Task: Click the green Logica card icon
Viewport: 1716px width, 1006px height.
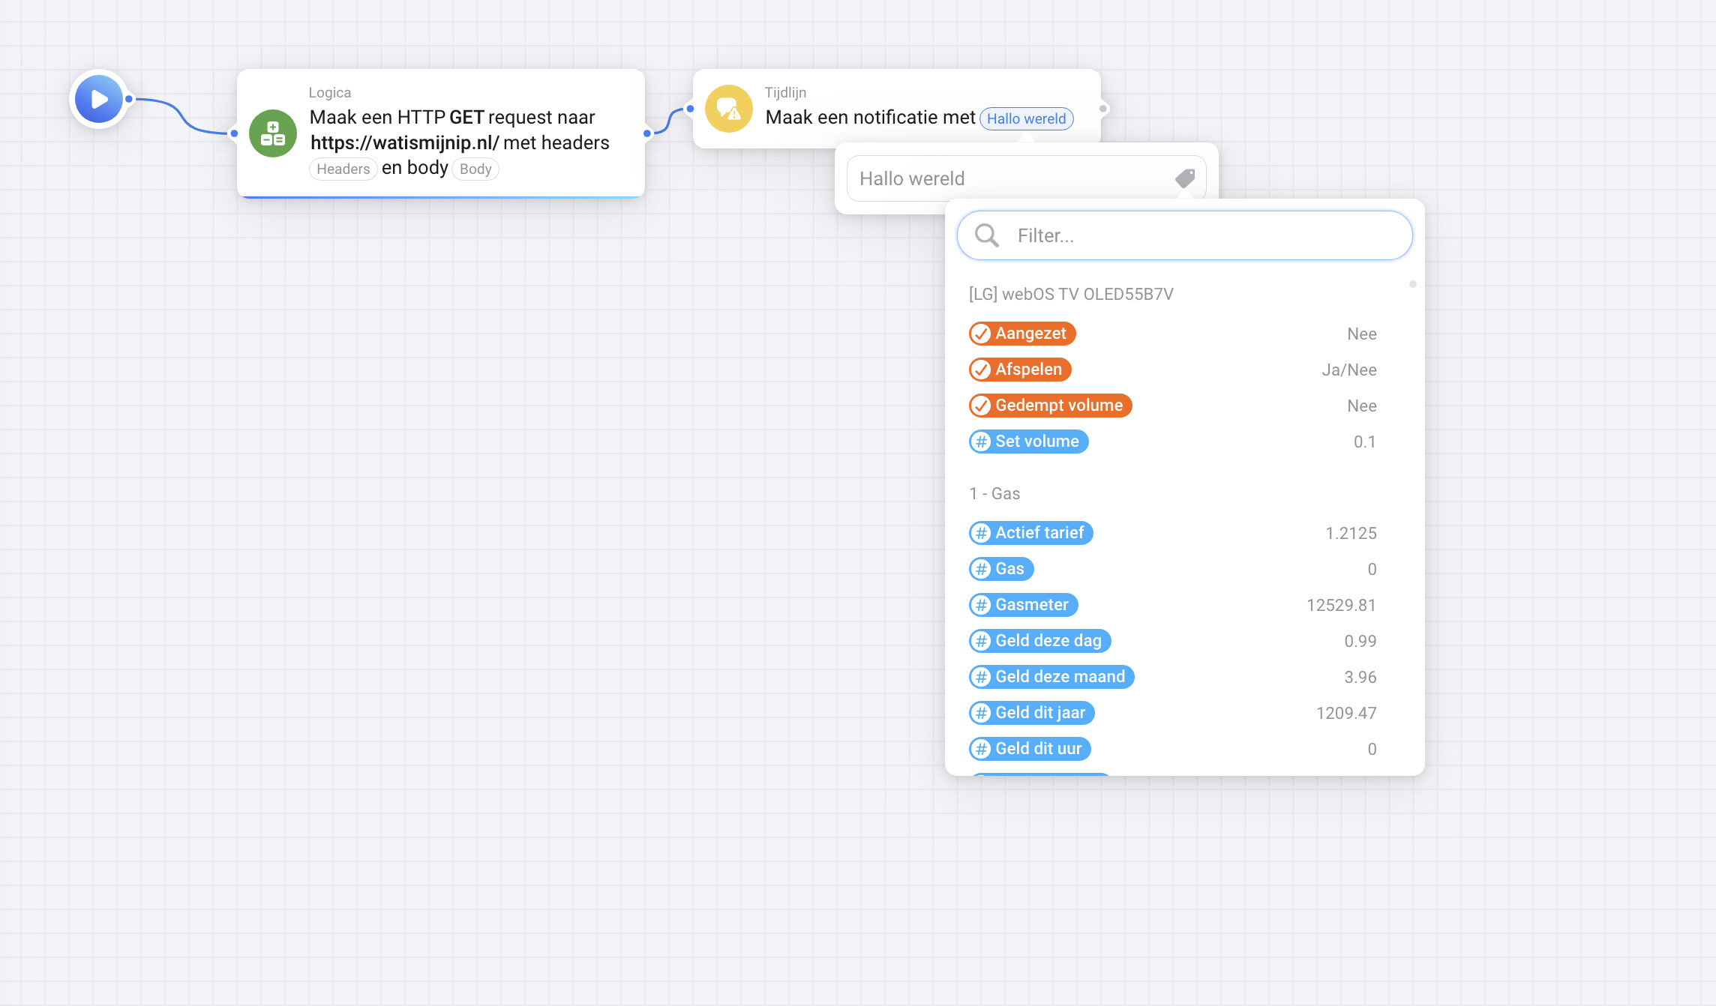Action: (273, 133)
